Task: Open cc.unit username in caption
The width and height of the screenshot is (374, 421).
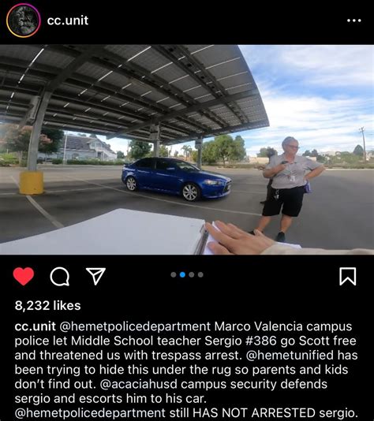Action: click(x=36, y=326)
